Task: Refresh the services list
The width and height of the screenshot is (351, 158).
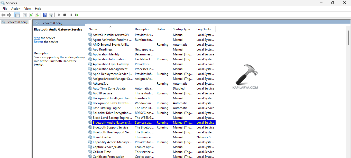Action: tap(31, 15)
